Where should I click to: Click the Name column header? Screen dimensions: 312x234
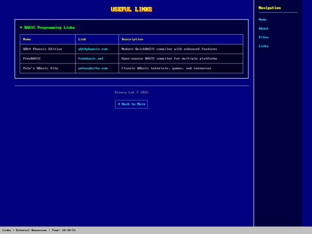tap(47, 39)
